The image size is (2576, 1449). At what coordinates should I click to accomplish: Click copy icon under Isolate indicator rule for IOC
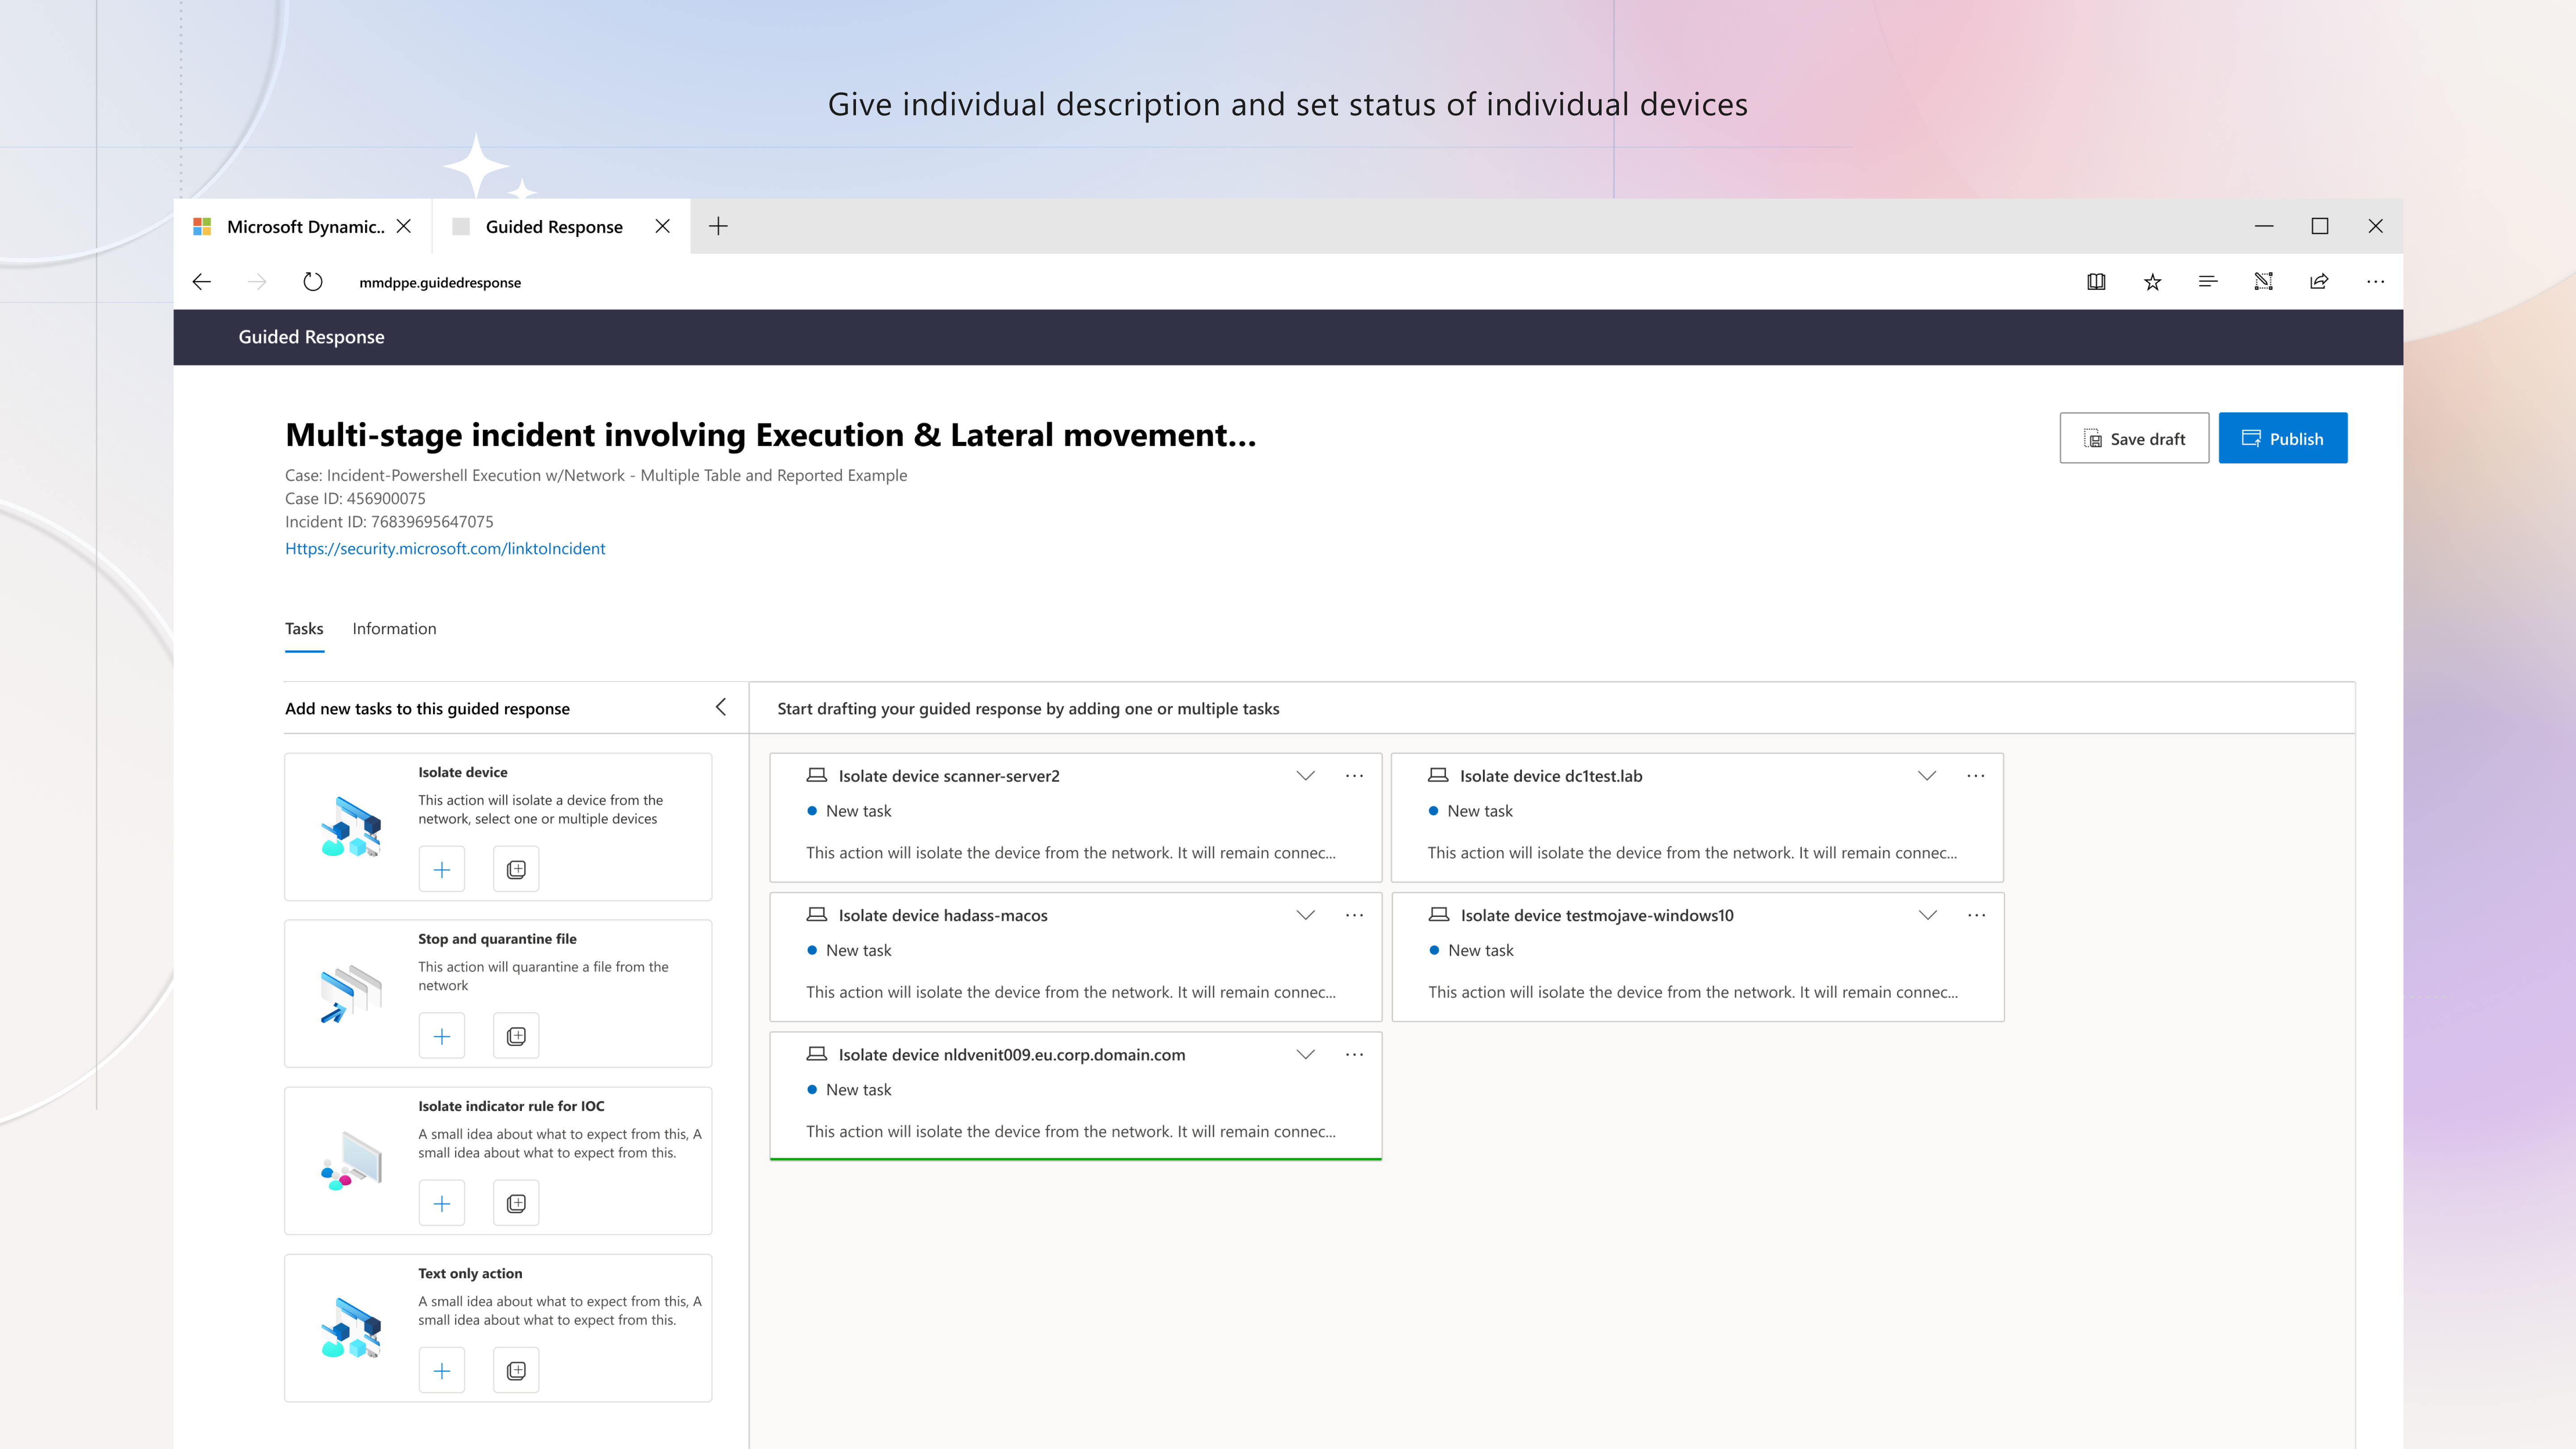[516, 1203]
